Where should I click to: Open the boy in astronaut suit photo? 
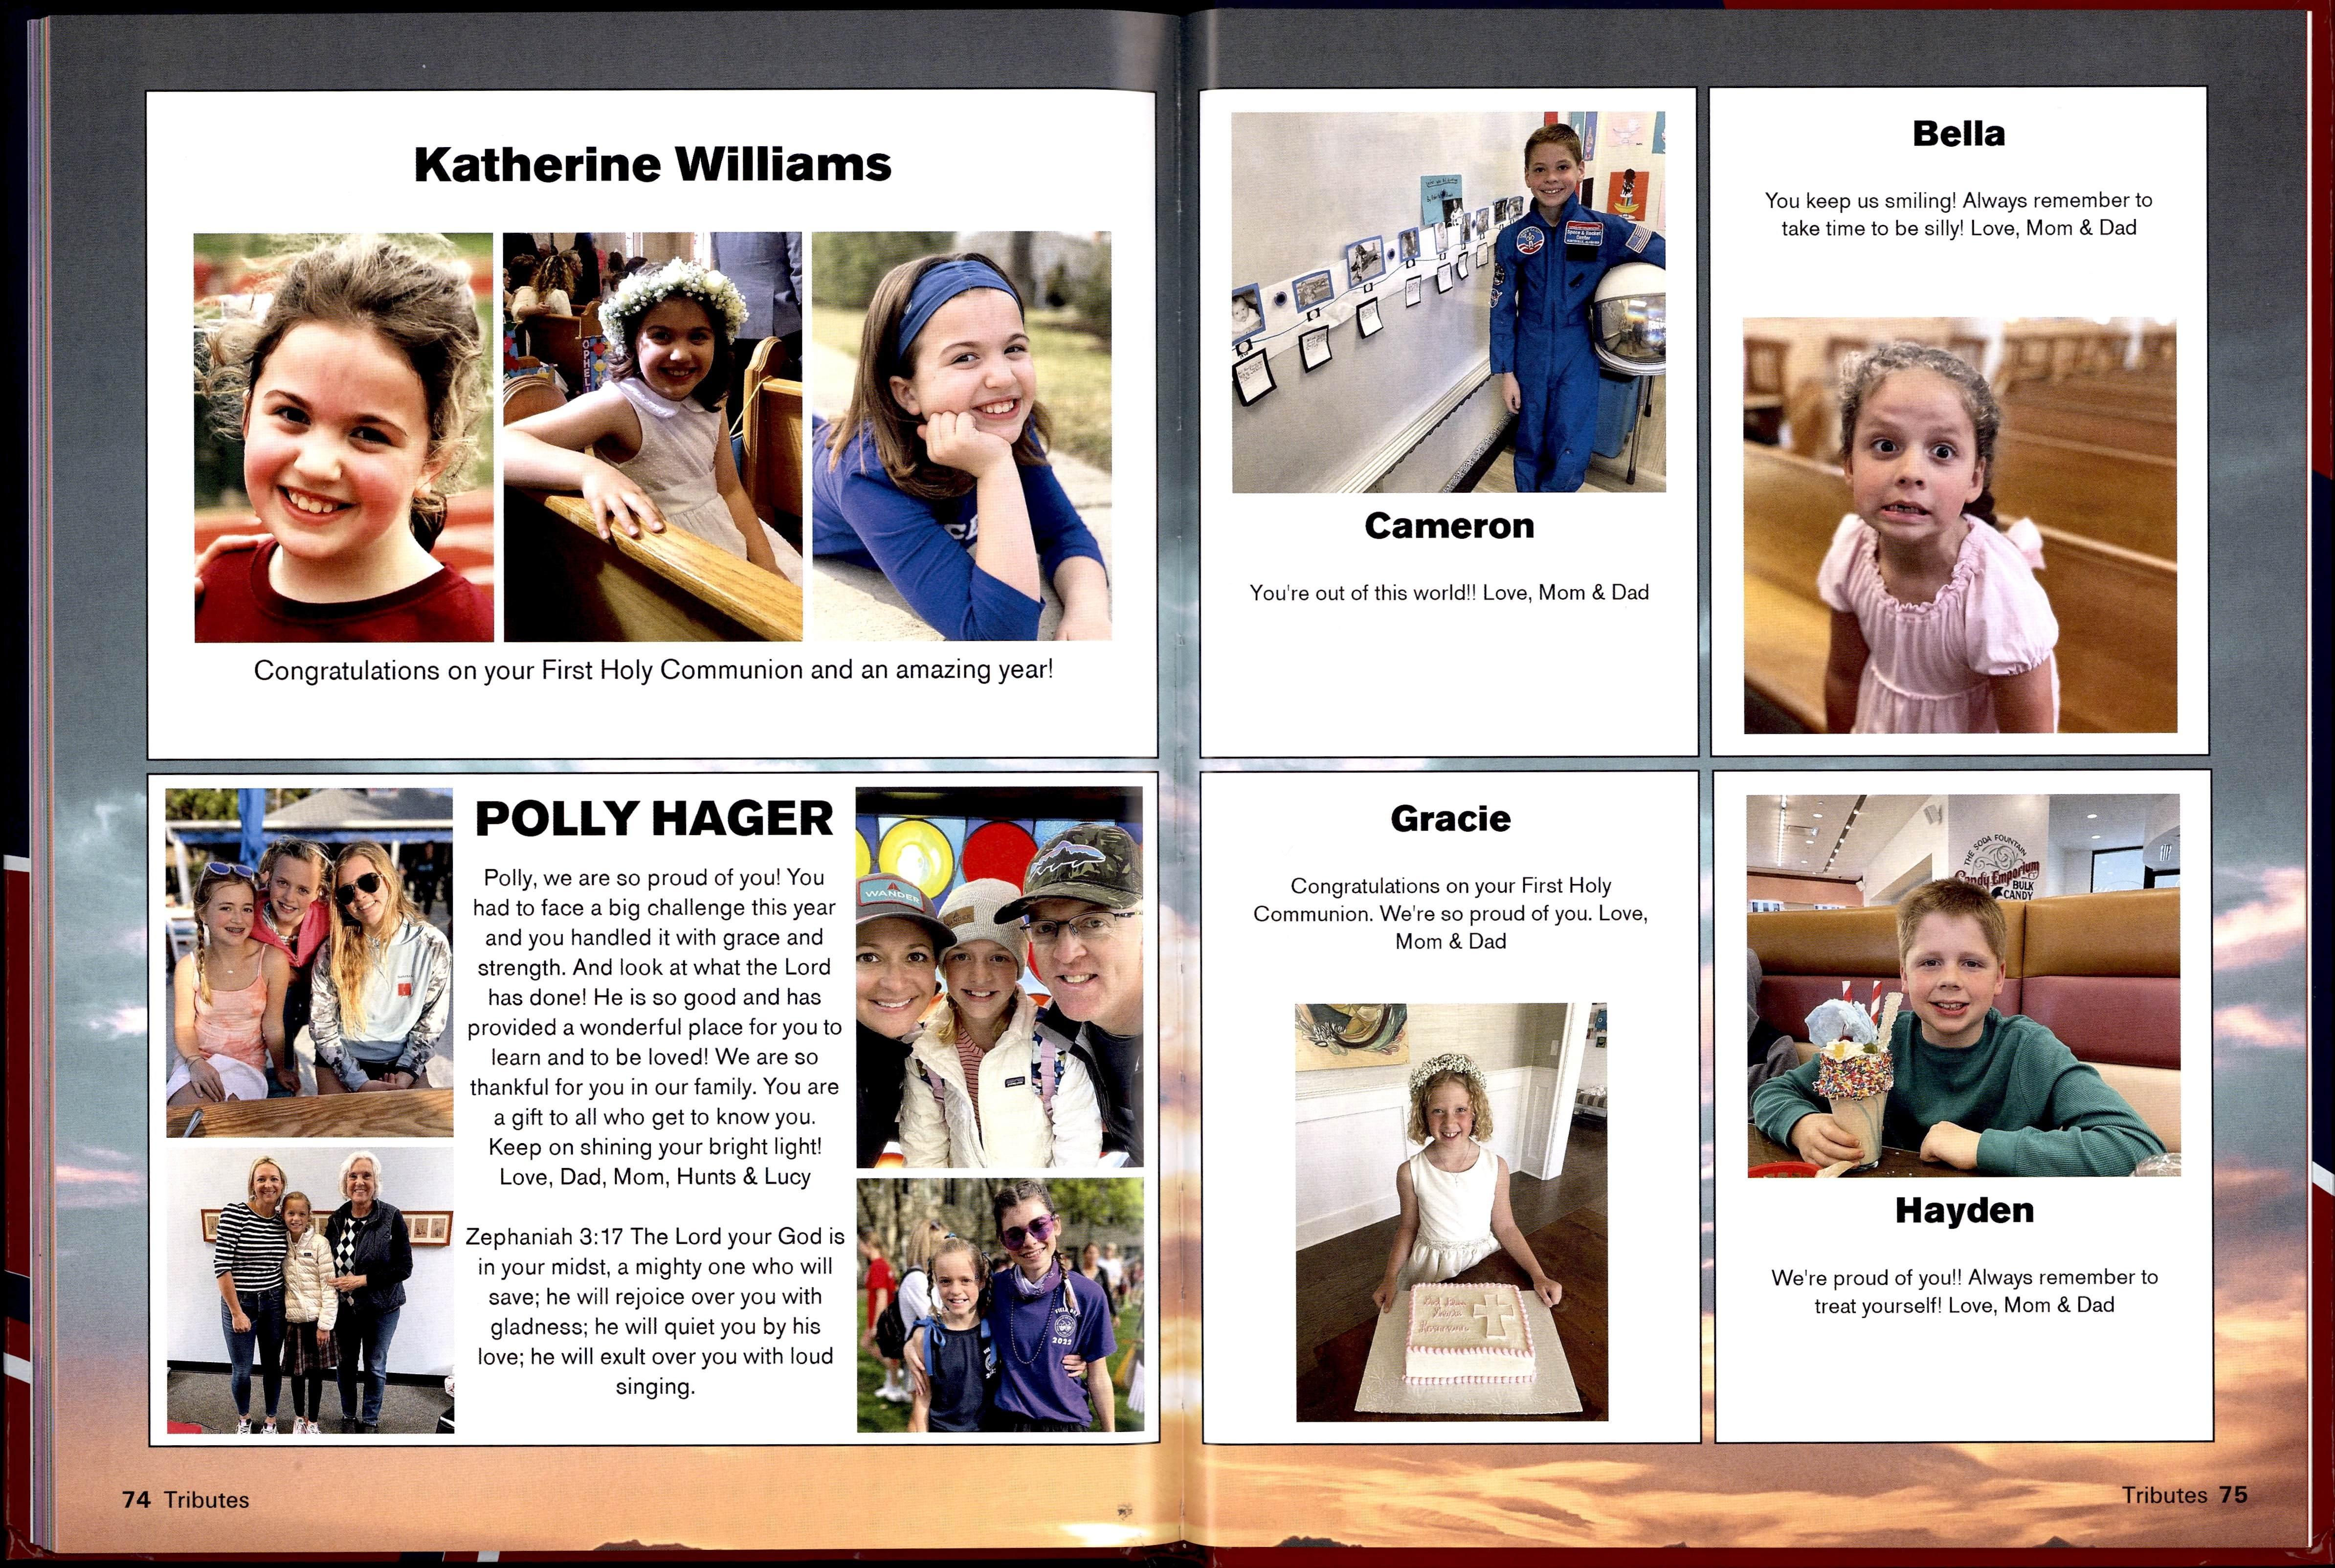(x=1448, y=302)
